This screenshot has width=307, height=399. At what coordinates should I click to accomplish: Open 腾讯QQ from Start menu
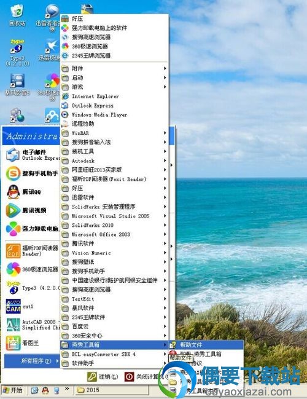[32, 192]
